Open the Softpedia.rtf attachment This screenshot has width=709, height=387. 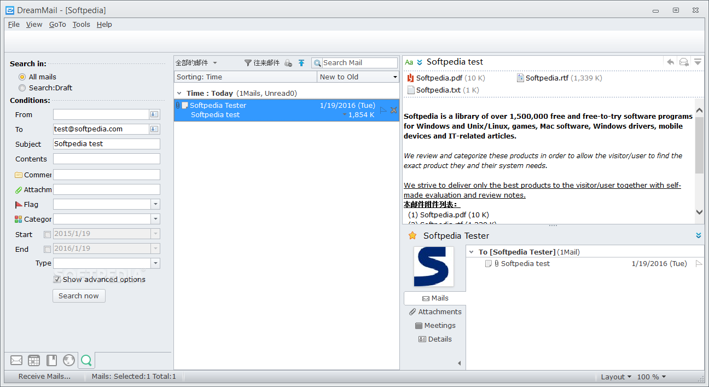coord(559,78)
